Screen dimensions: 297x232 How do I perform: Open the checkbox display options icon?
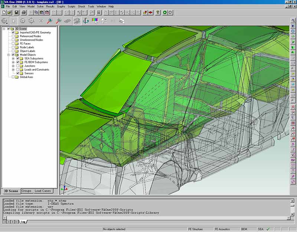(x=104, y=21)
